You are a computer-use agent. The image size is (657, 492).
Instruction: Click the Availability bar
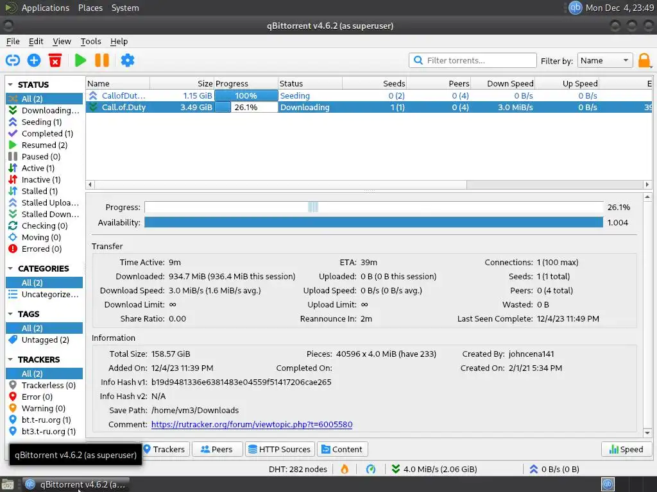(374, 222)
